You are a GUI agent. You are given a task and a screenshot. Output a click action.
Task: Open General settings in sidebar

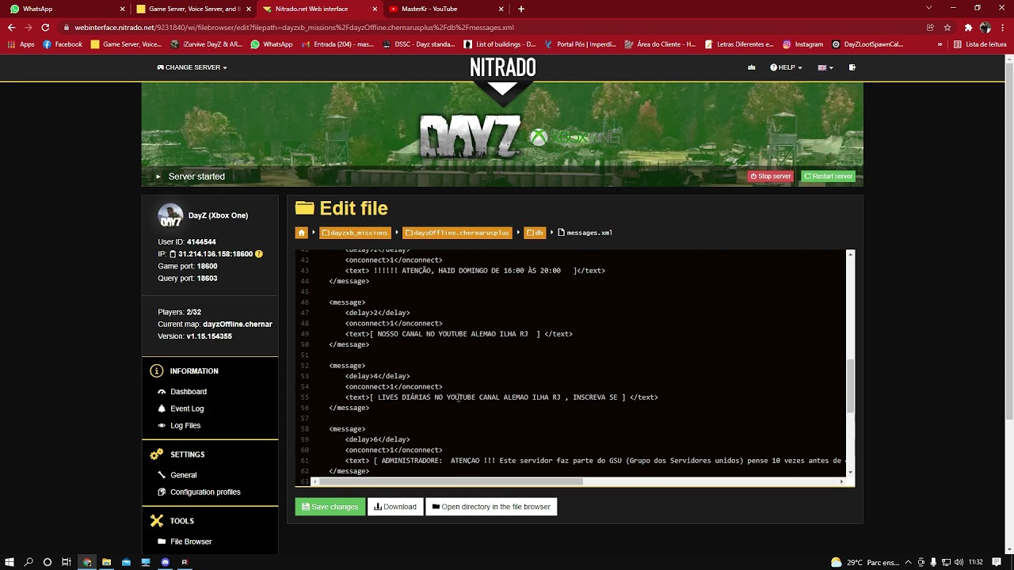pos(183,475)
